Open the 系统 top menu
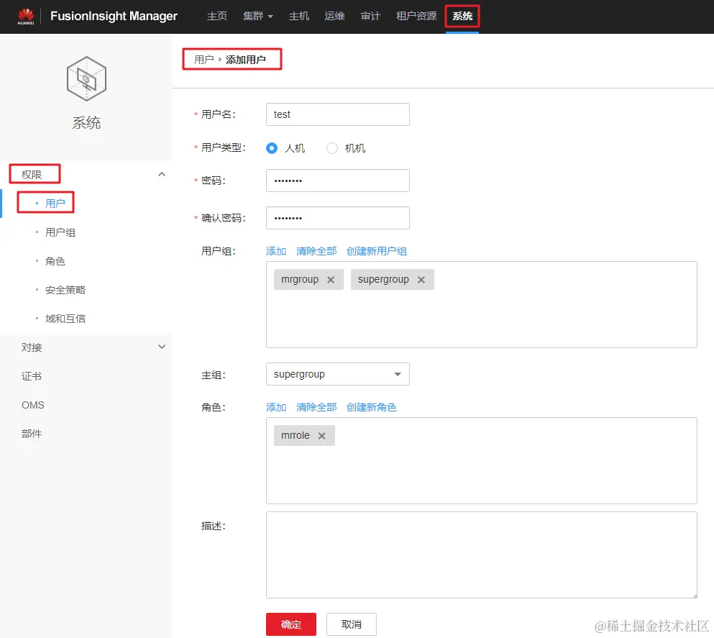 (462, 17)
